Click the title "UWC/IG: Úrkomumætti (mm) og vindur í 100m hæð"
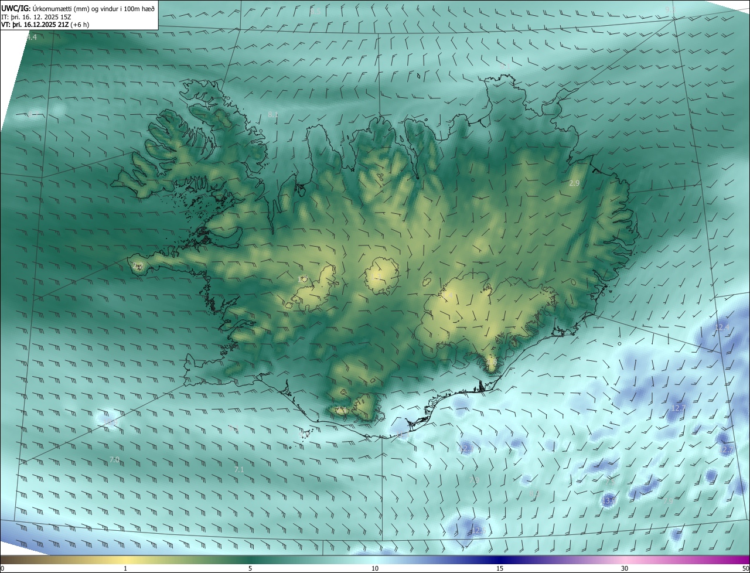This screenshot has width=750, height=573. (78, 8)
